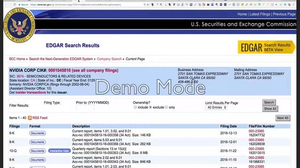Click the film number 162013515
This screenshot has height=168, width=300.
(256, 153)
